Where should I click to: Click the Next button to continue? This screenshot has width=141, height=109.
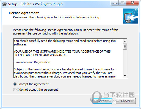point(102,101)
